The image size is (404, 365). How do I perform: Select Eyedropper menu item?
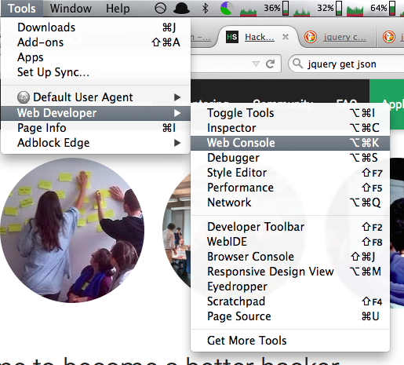pyautogui.click(x=290, y=287)
